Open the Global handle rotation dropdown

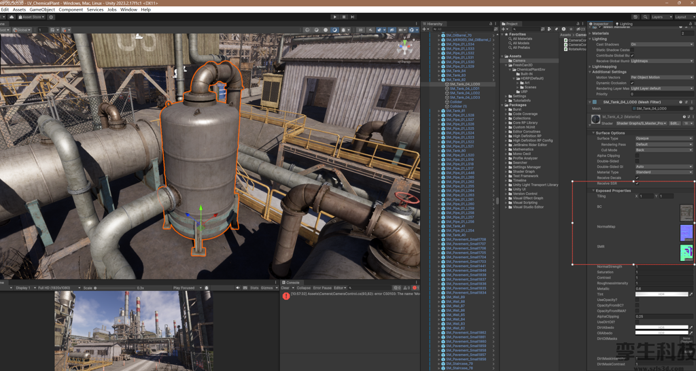(x=22, y=30)
